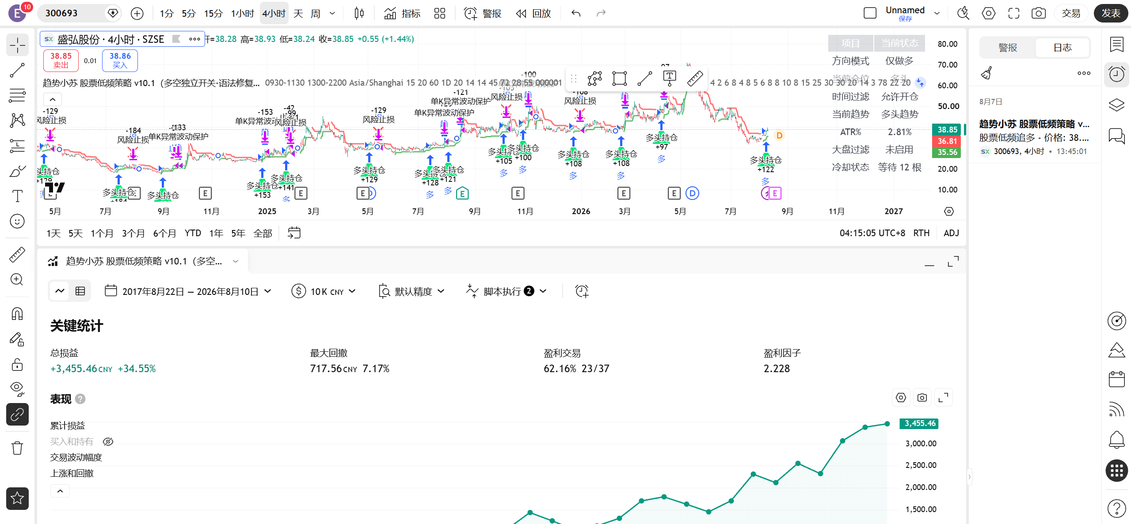Enter fullscreen mode
1131x524 pixels.
[1014, 14]
